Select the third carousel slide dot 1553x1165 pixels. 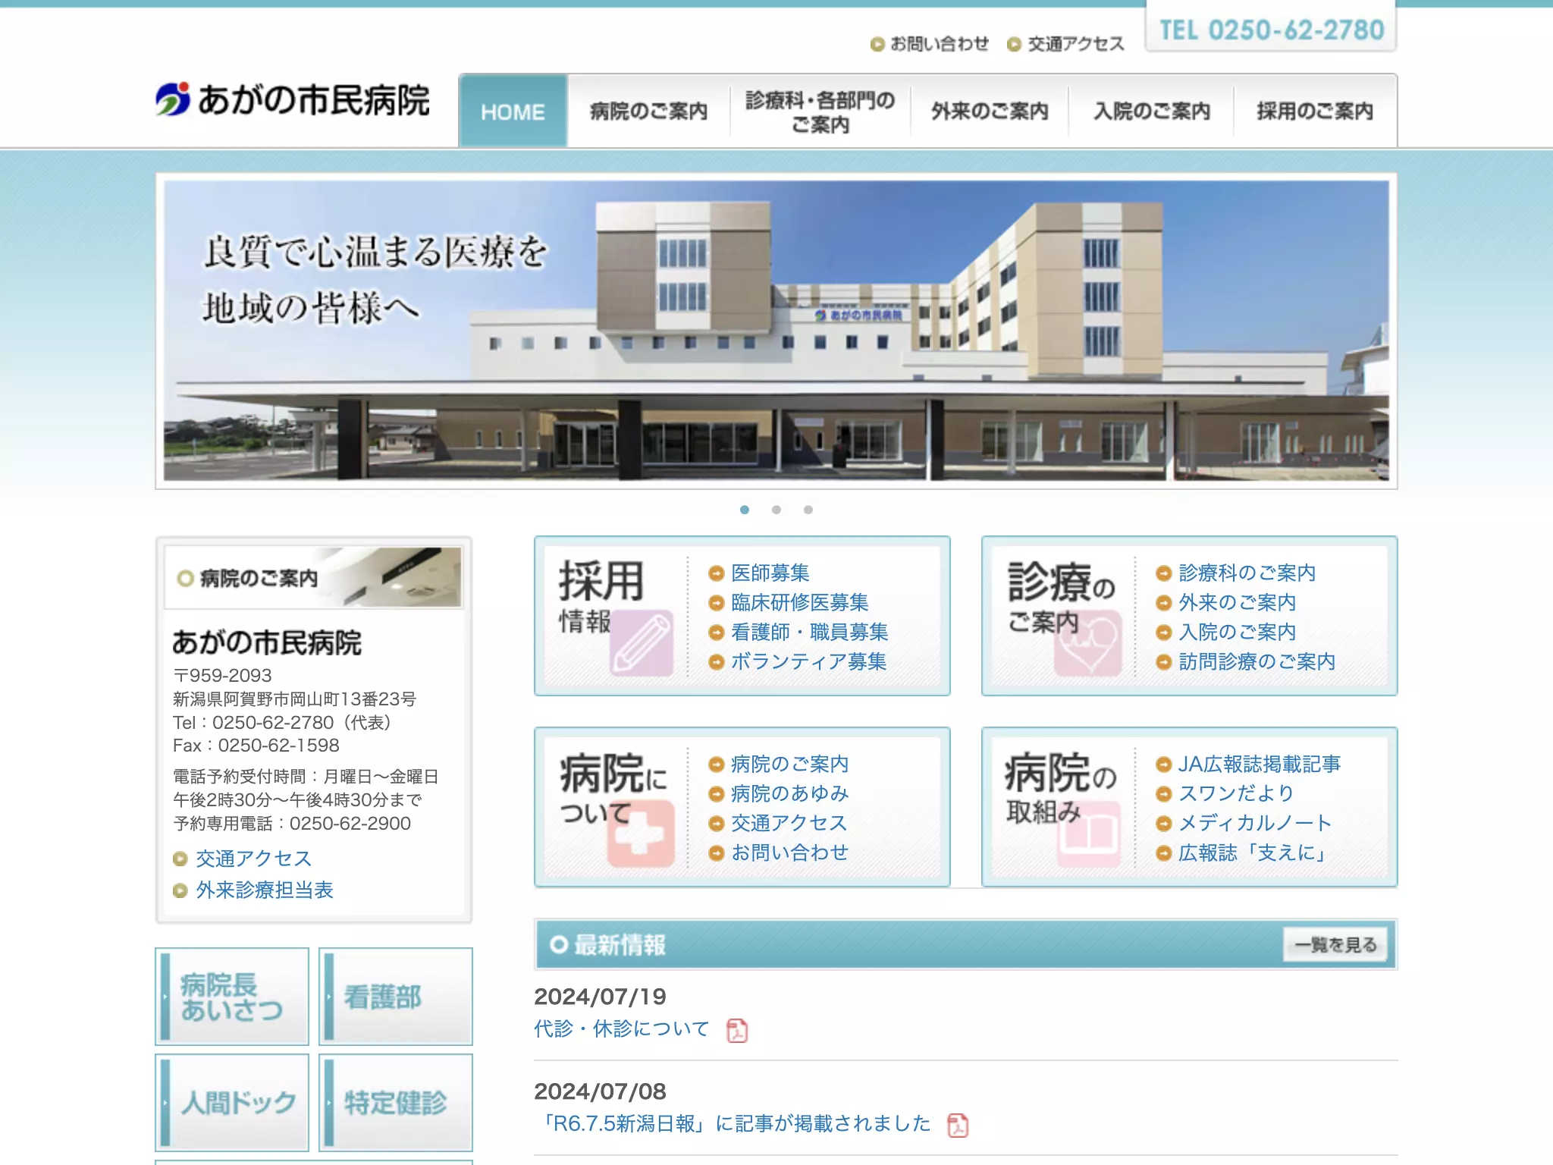(x=808, y=510)
